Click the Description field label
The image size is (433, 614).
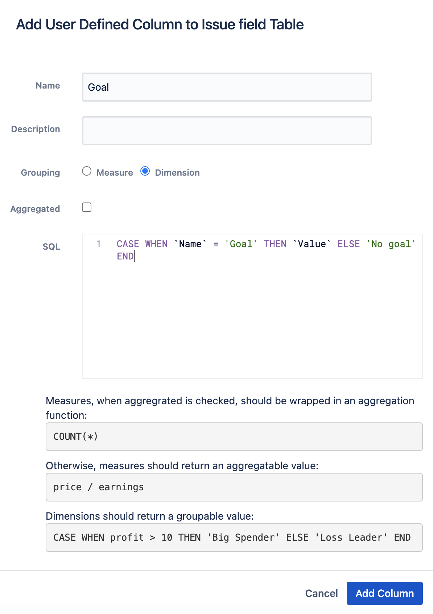[36, 129]
